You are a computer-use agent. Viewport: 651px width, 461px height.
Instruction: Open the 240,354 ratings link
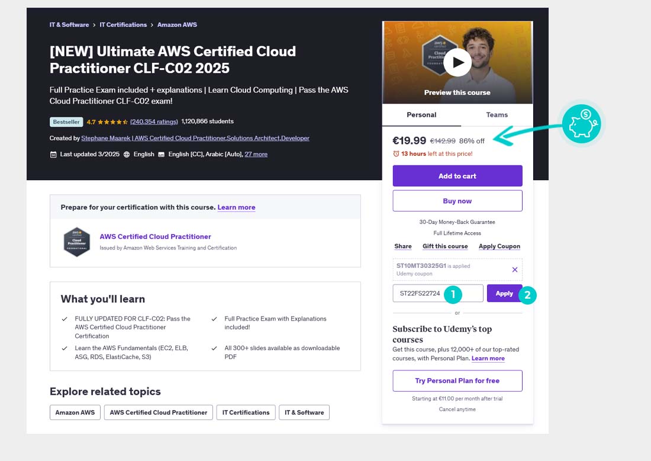click(154, 122)
